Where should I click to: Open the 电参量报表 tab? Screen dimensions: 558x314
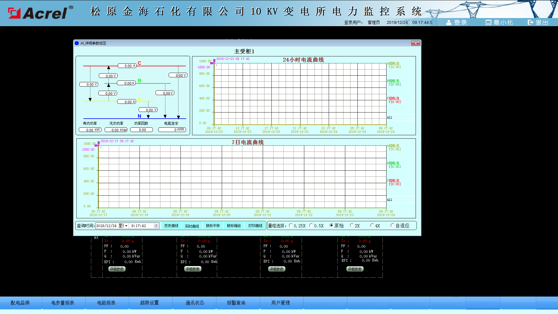63,303
